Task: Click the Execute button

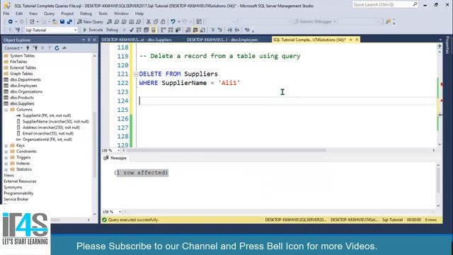Action: point(93,30)
